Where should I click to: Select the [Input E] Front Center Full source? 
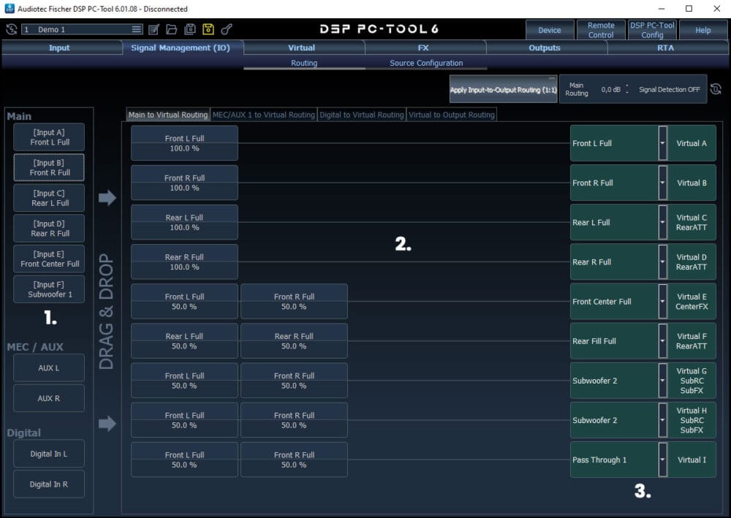[49, 259]
